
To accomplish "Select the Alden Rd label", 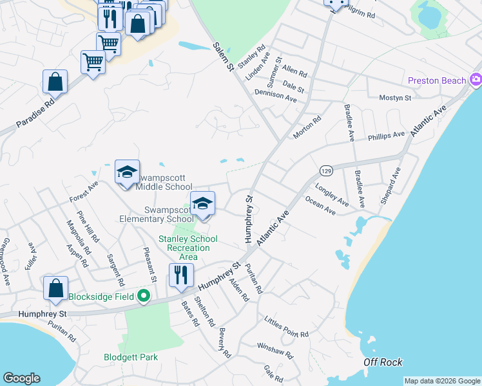I will click(x=239, y=290).
